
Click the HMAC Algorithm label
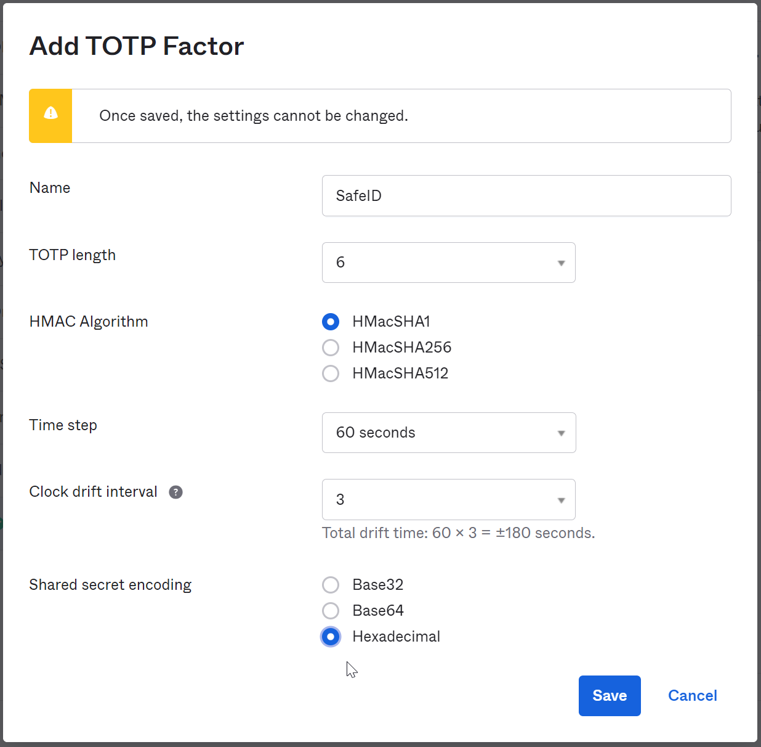(x=89, y=322)
